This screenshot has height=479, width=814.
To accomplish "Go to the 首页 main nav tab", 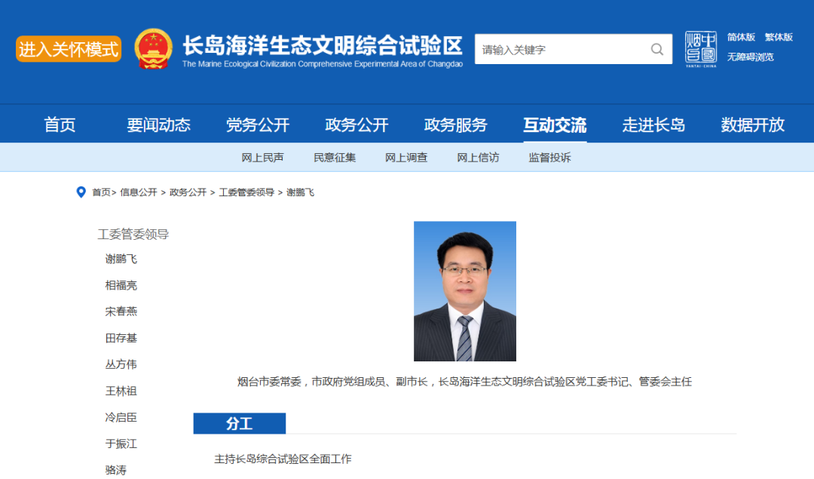I will click(60, 124).
